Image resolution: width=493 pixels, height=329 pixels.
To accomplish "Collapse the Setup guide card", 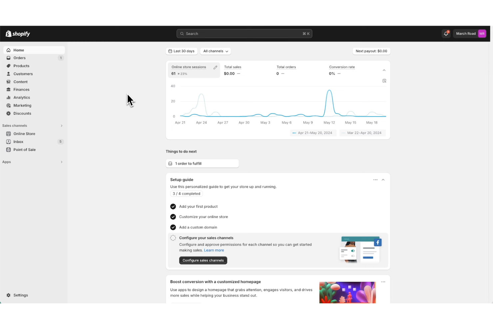I will (x=383, y=179).
